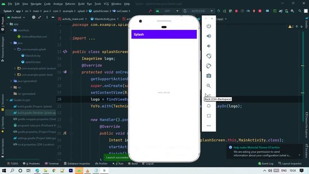Select local.properties (SDK Location) file

[x=34, y=145]
